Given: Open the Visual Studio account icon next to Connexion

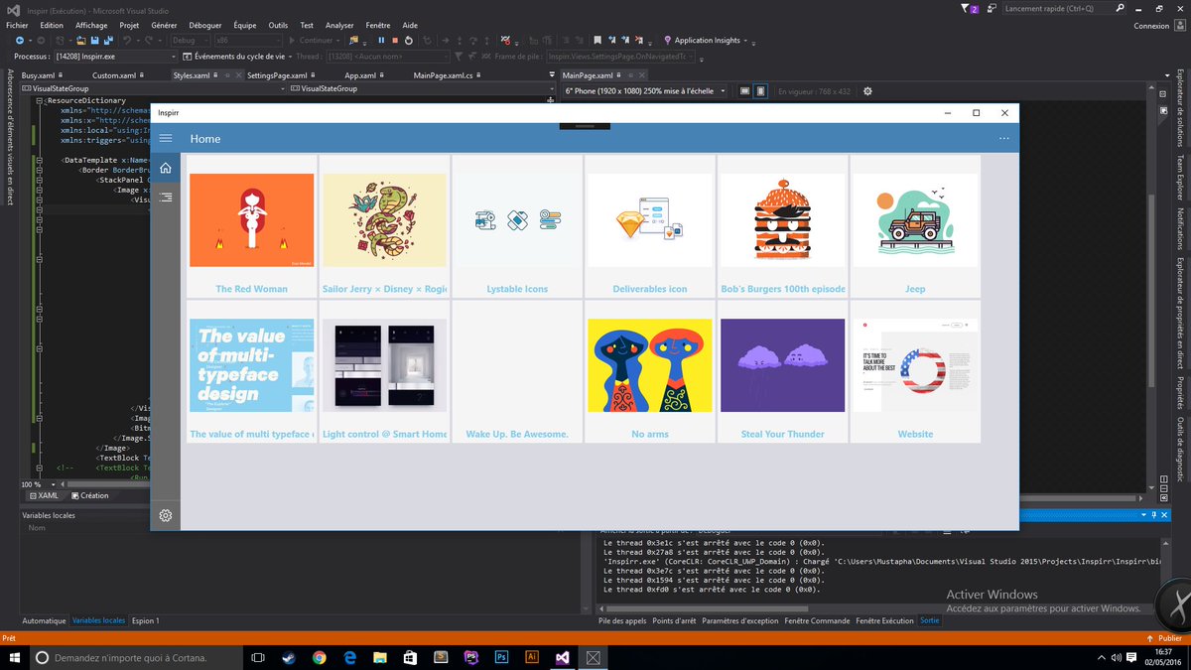Looking at the screenshot, I should pos(1179,26).
